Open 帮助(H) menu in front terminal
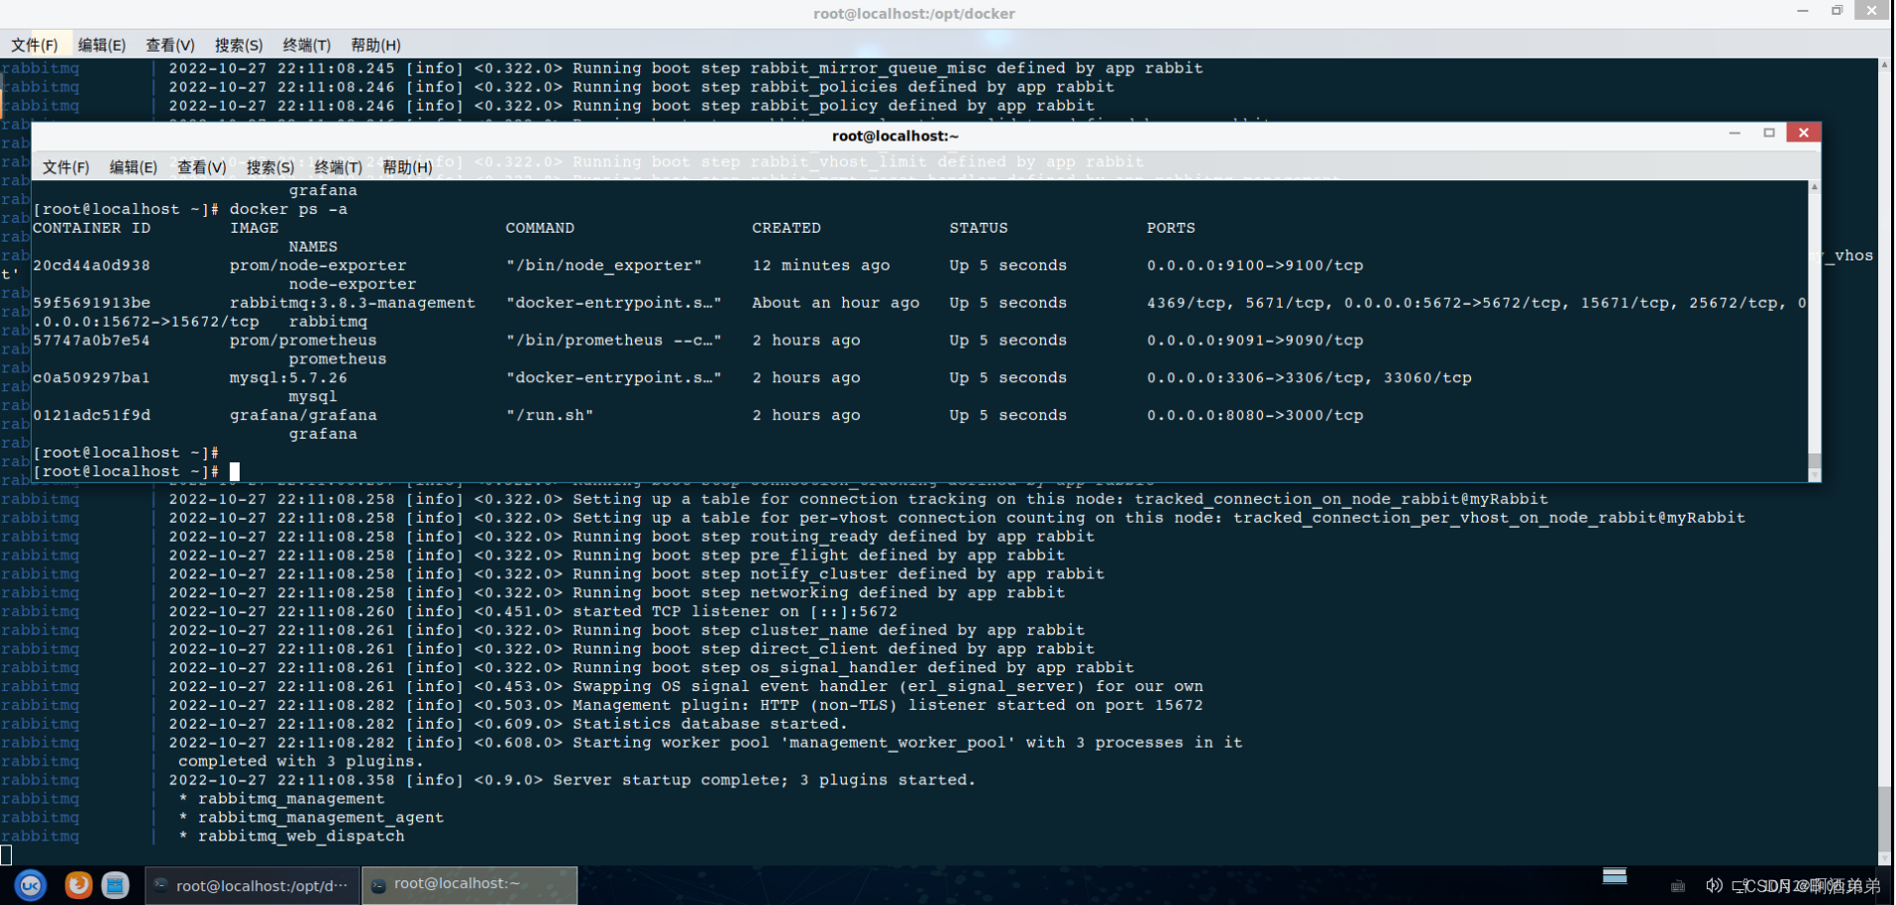 click(406, 167)
